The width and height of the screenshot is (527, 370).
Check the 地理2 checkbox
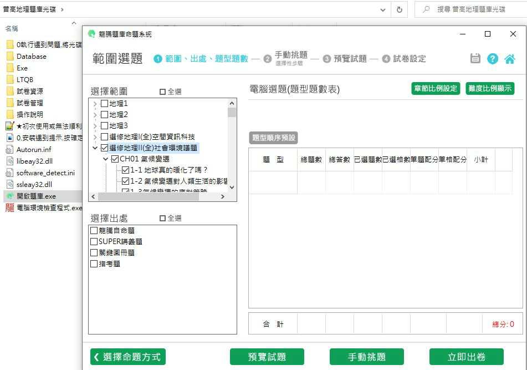pyautogui.click(x=105, y=114)
